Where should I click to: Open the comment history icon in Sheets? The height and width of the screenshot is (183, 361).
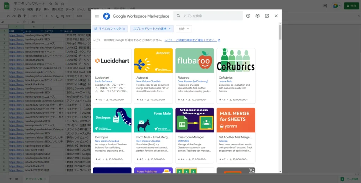click(x=325, y=6)
